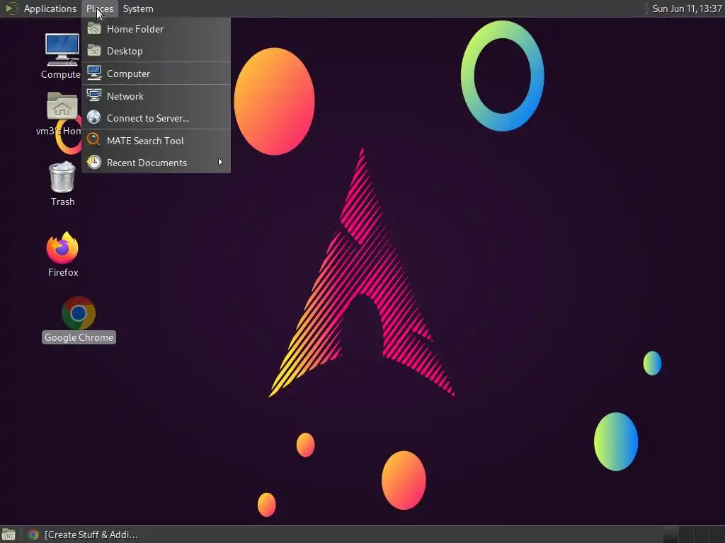Expand Recent Documents submenu arrow
The width and height of the screenshot is (725, 543).
click(220, 163)
